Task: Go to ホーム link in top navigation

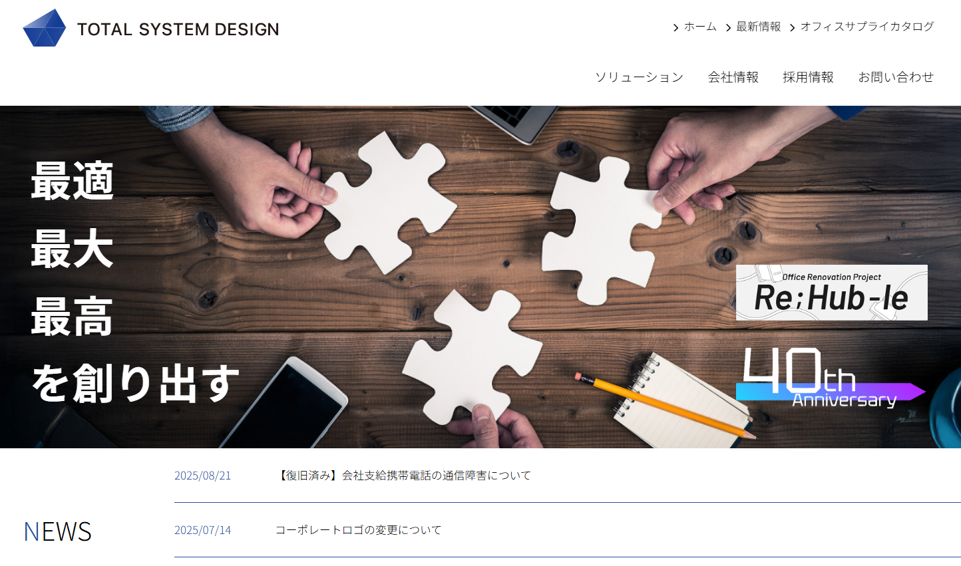Action: click(x=700, y=27)
